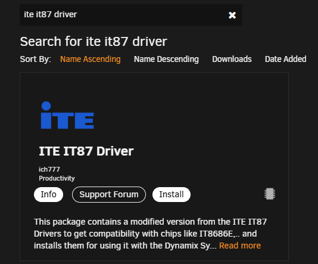318x264 pixels.
Task: Click the 'Productivity' category label
Action: (x=57, y=178)
